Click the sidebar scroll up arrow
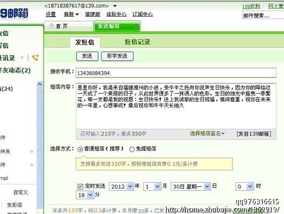The width and height of the screenshot is (284, 214). [39, 84]
